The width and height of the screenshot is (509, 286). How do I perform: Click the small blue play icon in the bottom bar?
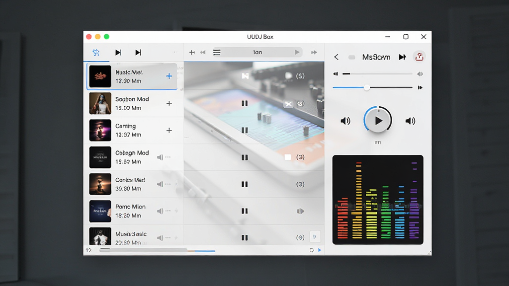click(x=320, y=250)
